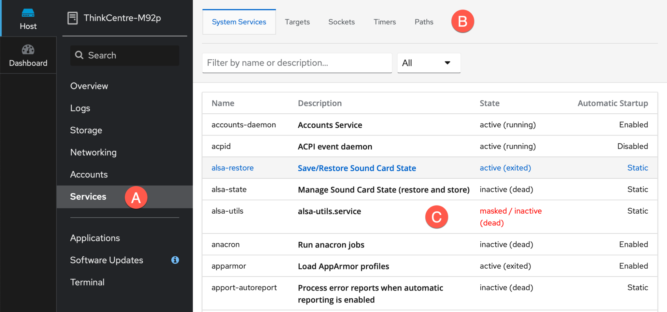Navigate to Networking in sidebar
This screenshot has width=667, height=312.
[93, 152]
